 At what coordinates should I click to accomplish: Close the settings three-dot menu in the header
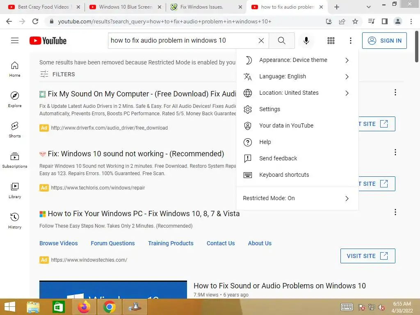point(350,41)
